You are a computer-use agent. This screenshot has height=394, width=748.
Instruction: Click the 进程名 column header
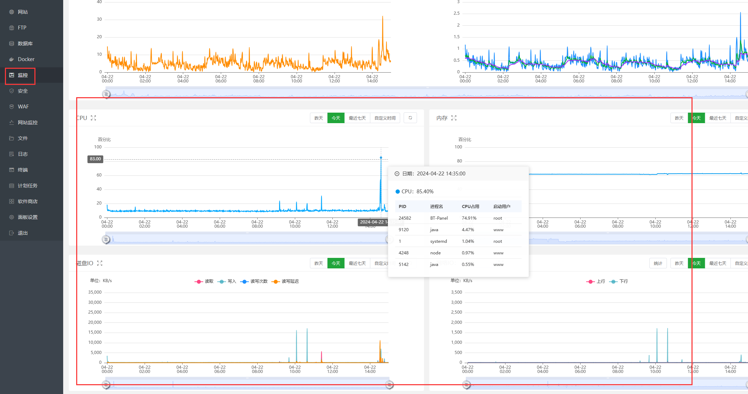pyautogui.click(x=437, y=207)
